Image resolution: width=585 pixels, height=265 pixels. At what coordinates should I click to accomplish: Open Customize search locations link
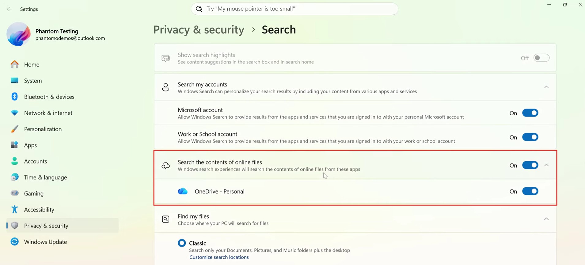point(219,257)
